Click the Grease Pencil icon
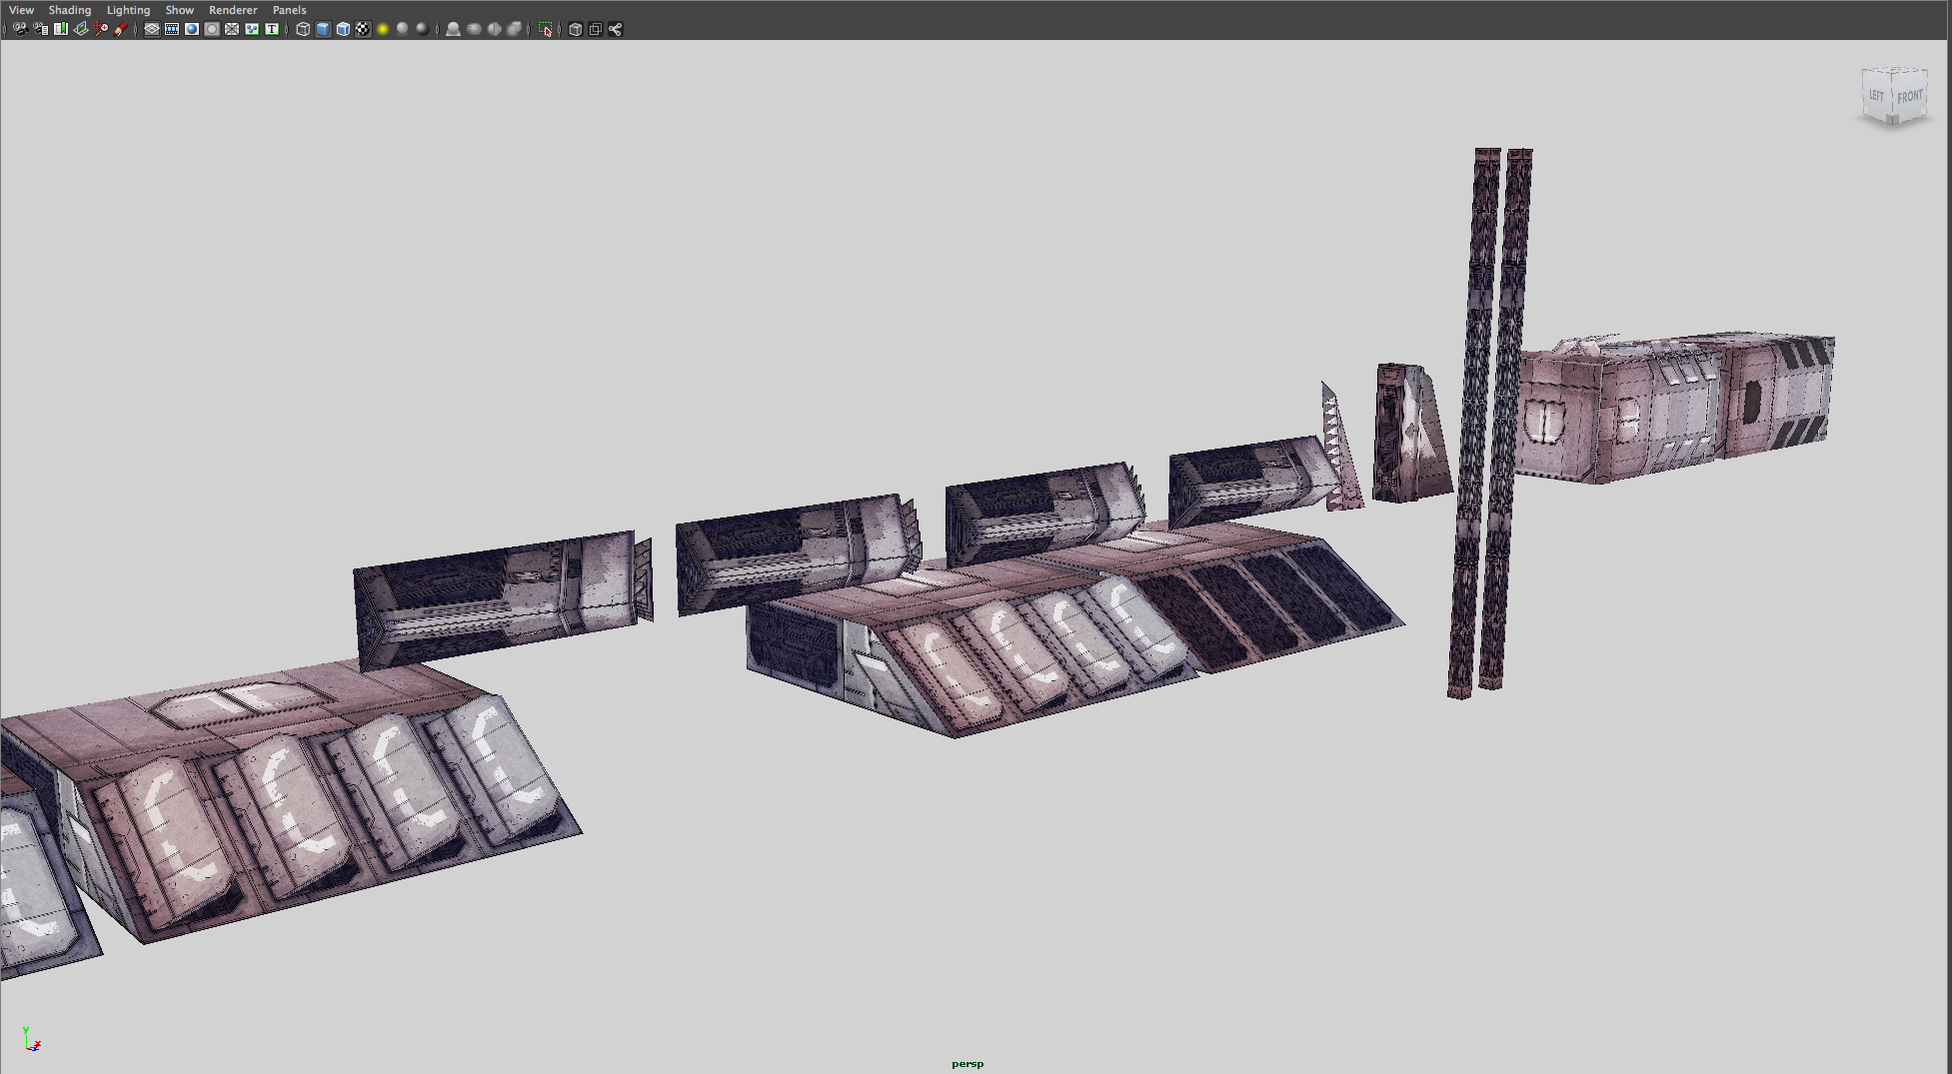Viewport: 1952px width, 1074px height. tap(121, 29)
